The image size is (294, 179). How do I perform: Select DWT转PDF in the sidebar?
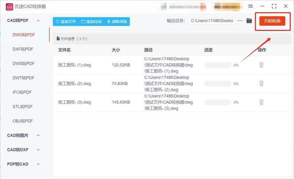coord(23,78)
